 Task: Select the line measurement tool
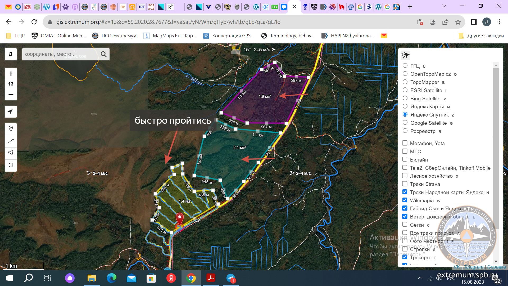pyautogui.click(x=11, y=141)
